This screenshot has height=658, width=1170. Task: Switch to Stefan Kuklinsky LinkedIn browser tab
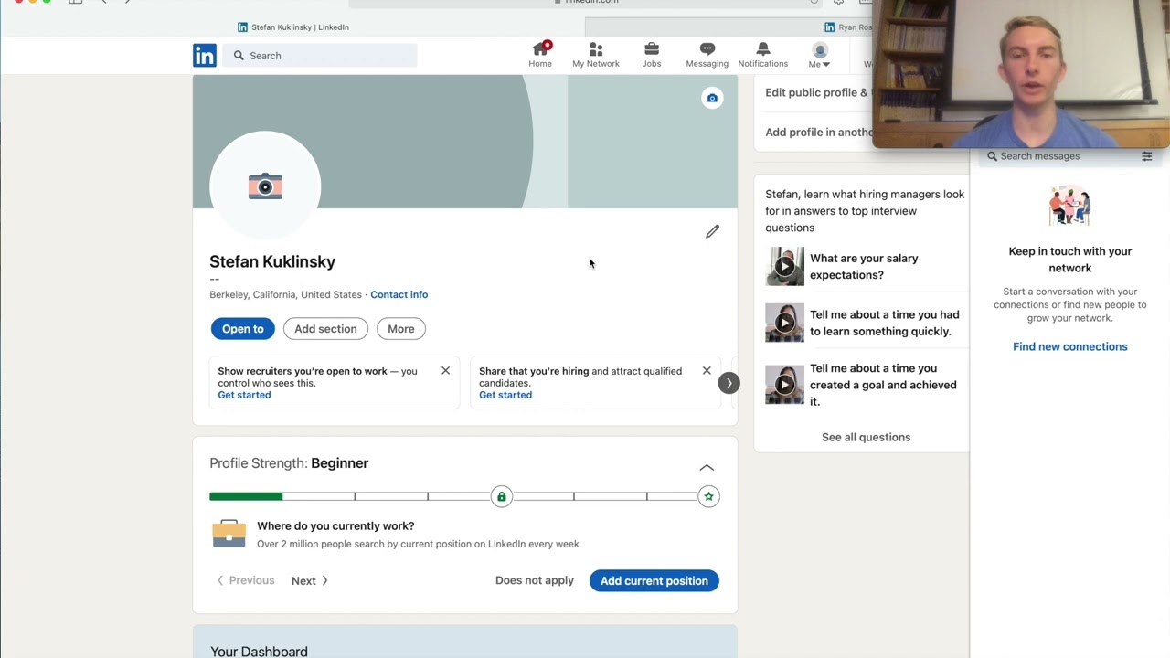(x=292, y=27)
